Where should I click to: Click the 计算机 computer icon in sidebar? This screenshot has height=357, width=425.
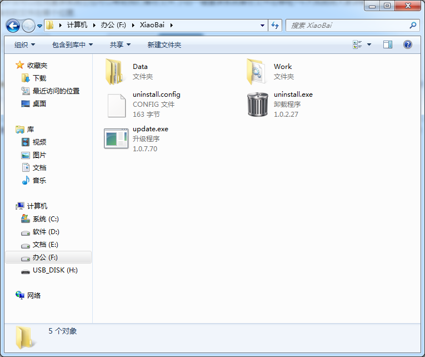(x=20, y=206)
